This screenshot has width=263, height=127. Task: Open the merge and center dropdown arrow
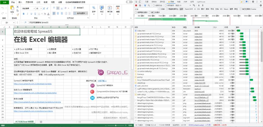(87, 13)
